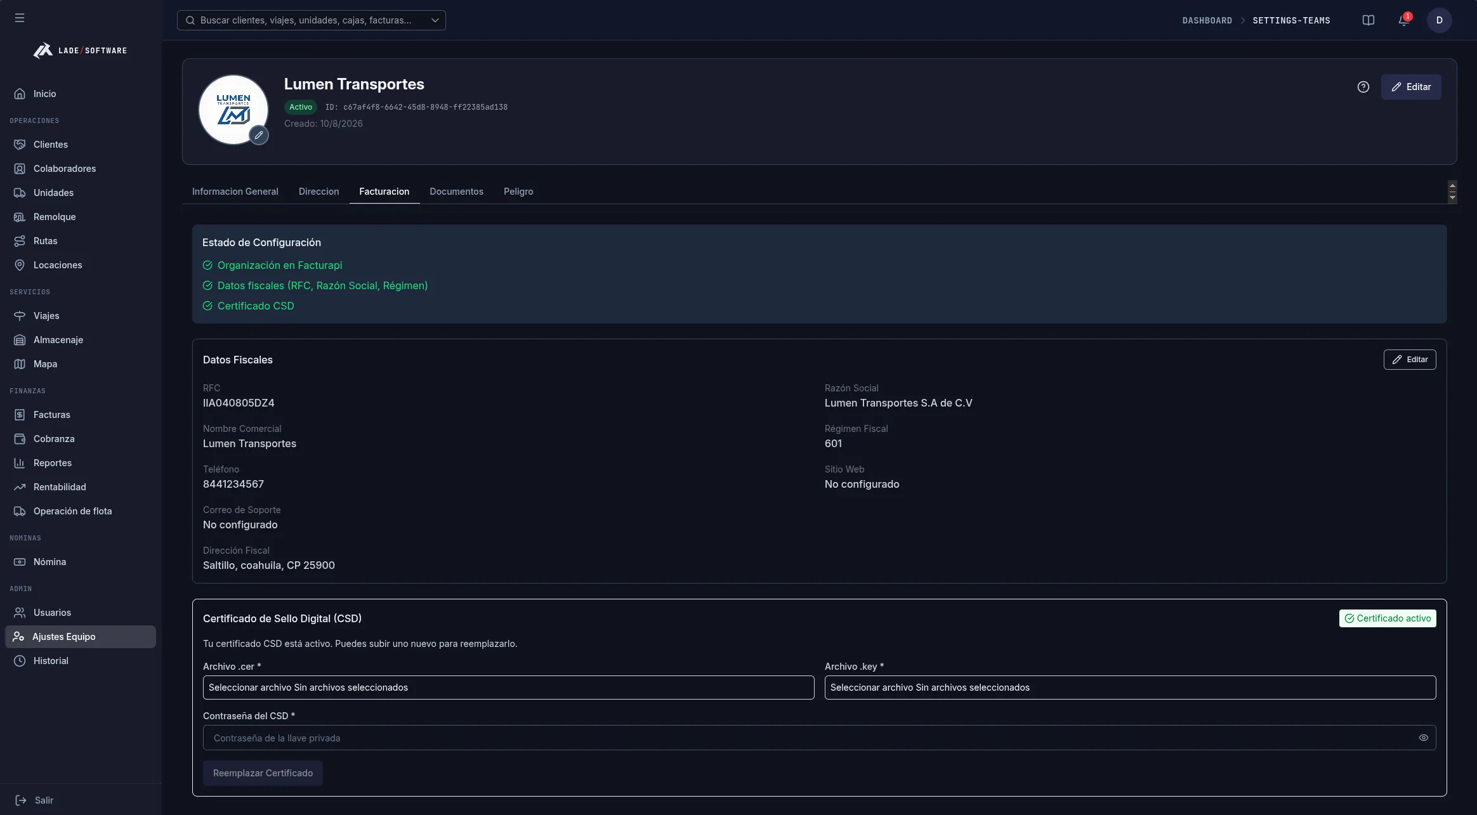This screenshot has height=815, width=1477.
Task: Choose file for Archivo .cer
Action: [x=509, y=688]
